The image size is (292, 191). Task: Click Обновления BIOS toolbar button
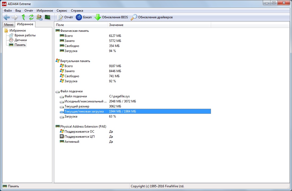(111, 17)
